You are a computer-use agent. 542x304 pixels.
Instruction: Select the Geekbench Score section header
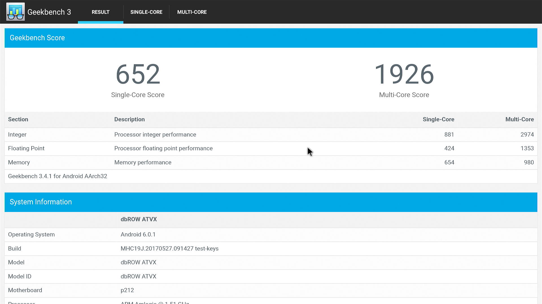point(271,38)
